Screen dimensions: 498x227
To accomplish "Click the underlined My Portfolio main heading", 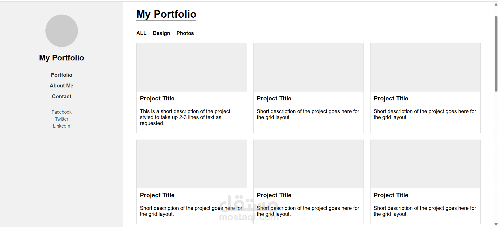I will tap(166, 14).
